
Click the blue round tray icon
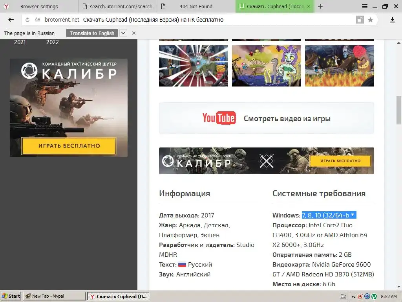pos(367,296)
